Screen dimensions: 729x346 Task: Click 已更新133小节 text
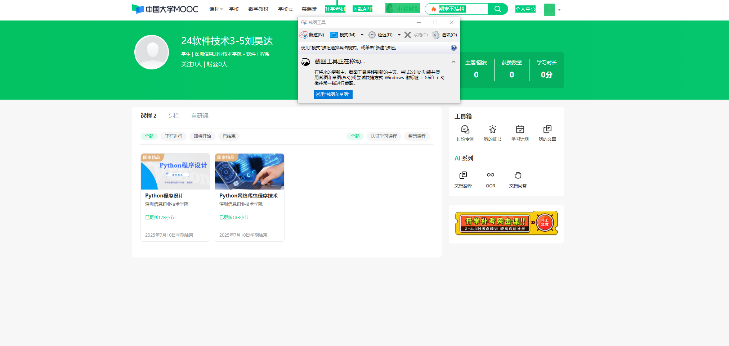coord(234,218)
